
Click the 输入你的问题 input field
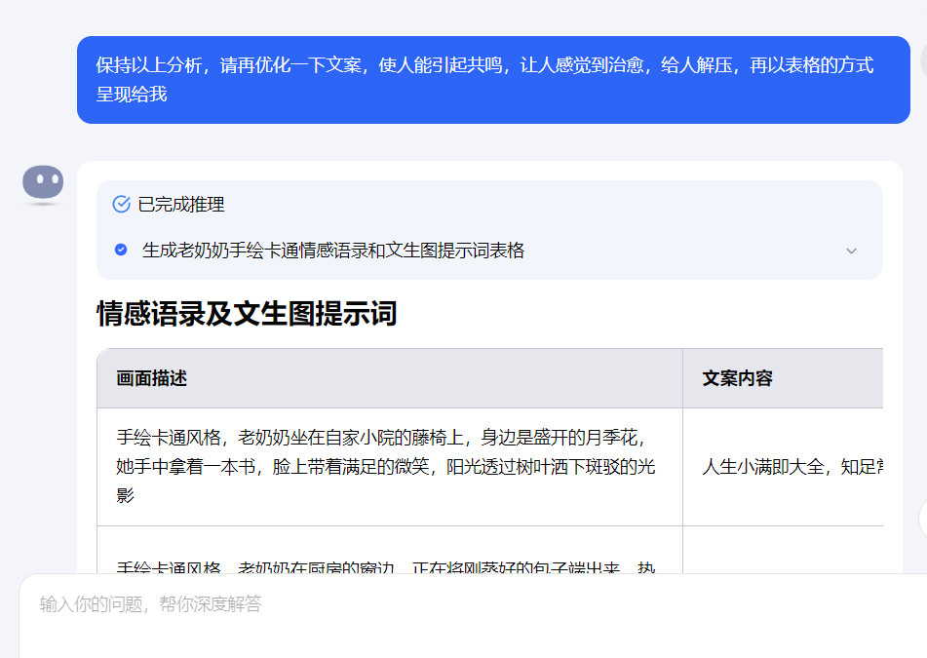point(390,606)
